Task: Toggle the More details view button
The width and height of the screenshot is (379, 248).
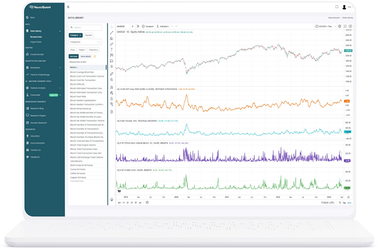Action: (x=86, y=56)
